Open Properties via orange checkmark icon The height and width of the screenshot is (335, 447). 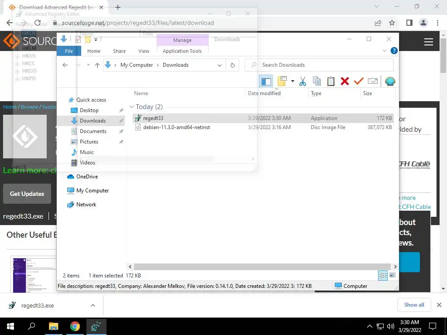click(359, 82)
